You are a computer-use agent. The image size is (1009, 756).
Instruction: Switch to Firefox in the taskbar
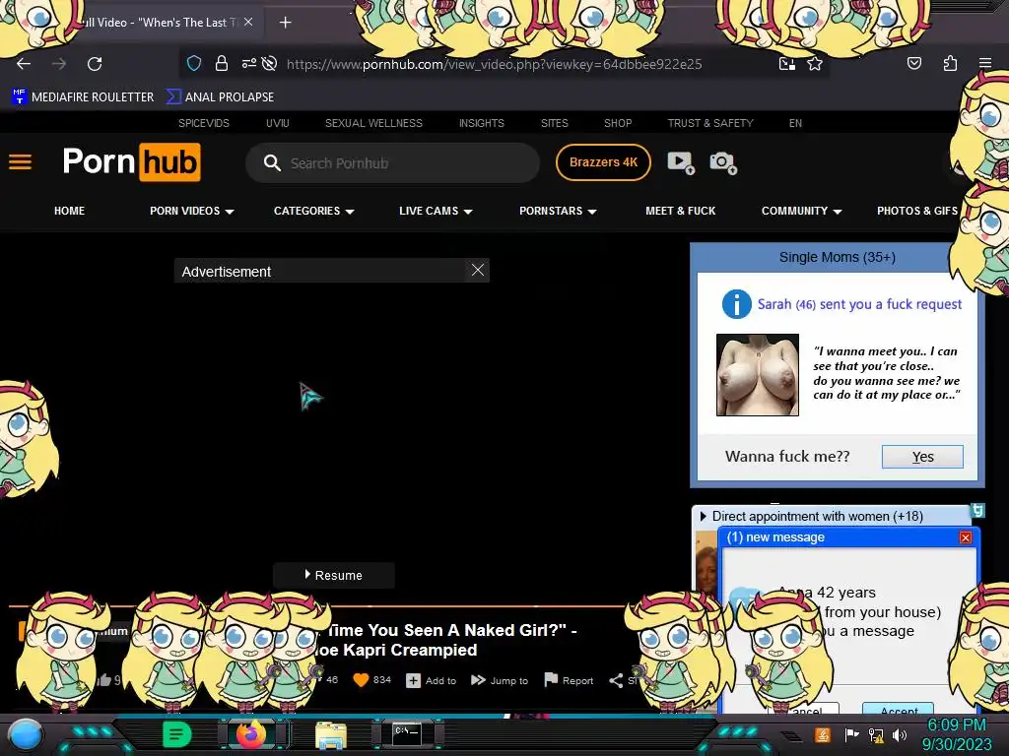[x=251, y=734]
